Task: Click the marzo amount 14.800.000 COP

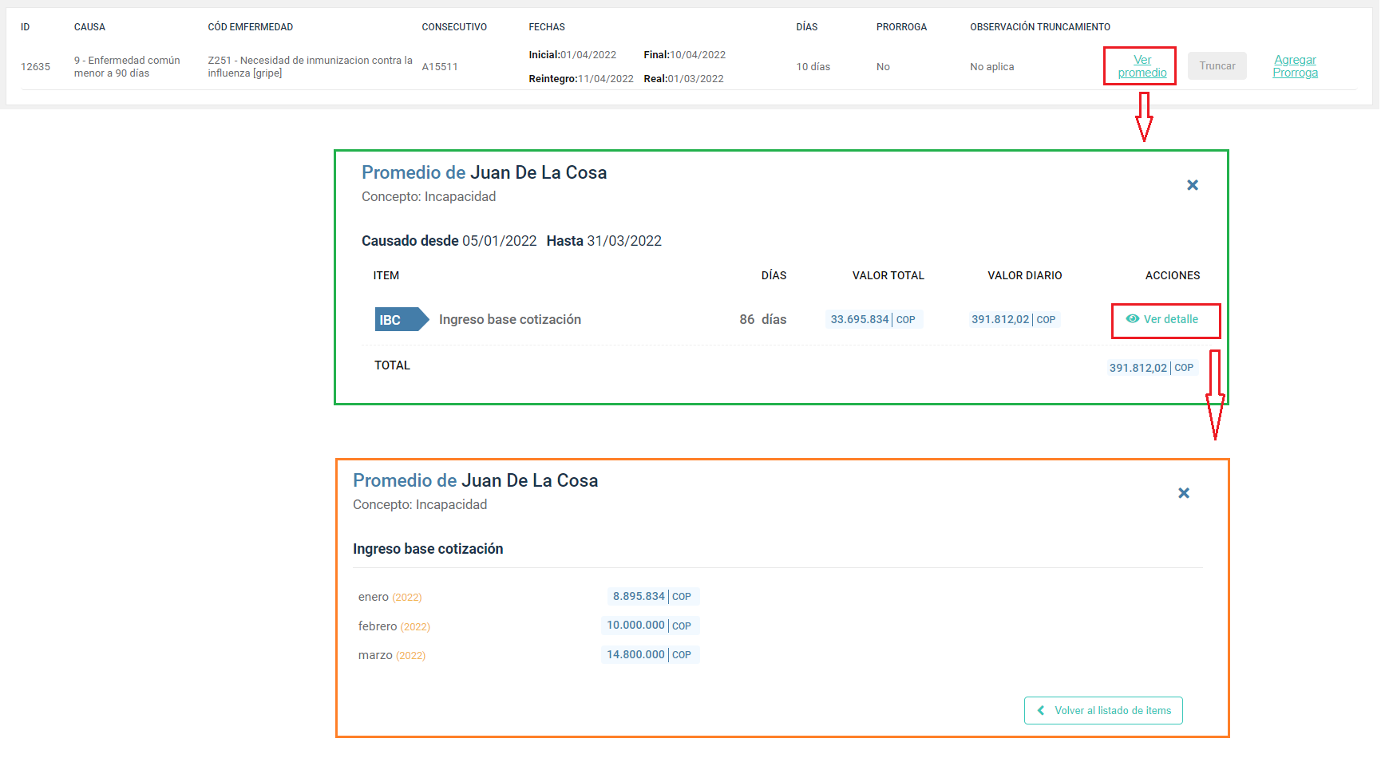Action: (649, 654)
